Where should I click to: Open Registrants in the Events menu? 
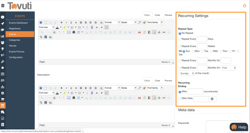tap(15, 29)
